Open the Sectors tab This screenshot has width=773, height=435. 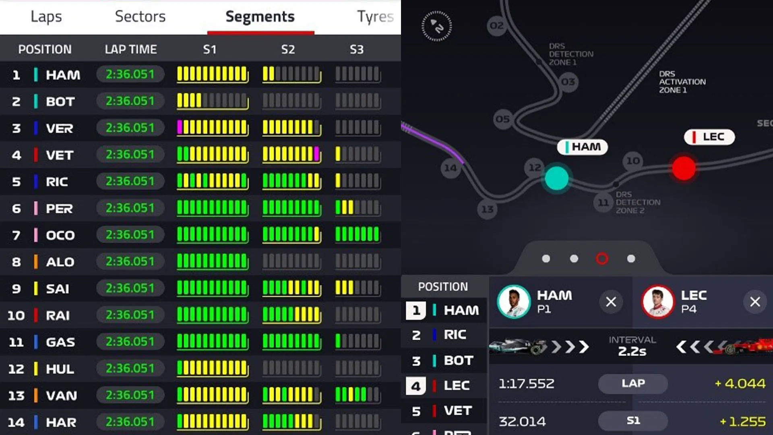pos(140,17)
